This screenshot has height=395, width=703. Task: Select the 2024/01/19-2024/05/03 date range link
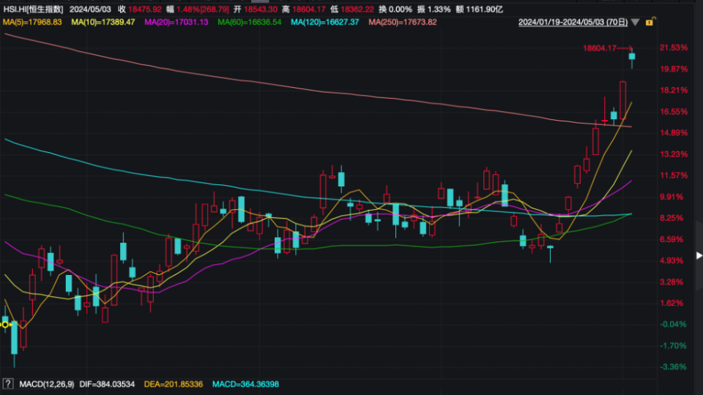point(573,22)
